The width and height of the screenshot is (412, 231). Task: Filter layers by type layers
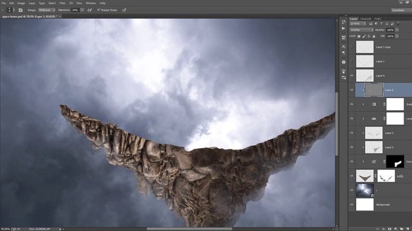382,24
